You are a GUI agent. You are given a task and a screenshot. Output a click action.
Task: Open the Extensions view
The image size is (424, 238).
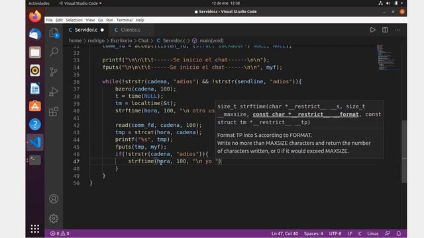point(54,112)
